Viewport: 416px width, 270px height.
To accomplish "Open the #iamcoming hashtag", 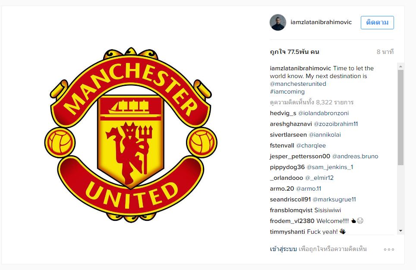I will click(x=287, y=91).
